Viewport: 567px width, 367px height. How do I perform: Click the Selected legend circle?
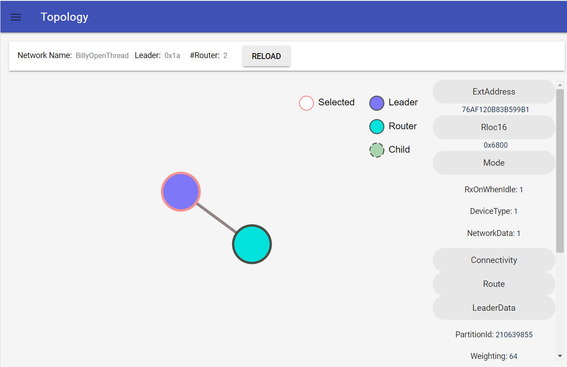[306, 103]
